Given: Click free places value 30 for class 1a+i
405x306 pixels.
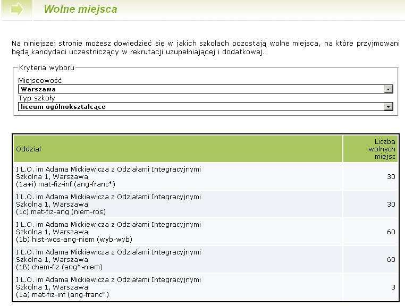Looking at the screenshot, I should click(x=391, y=177).
